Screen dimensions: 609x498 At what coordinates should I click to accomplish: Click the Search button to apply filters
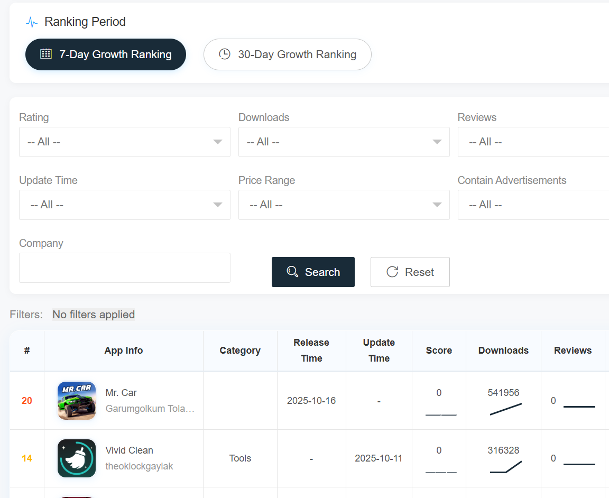coord(313,272)
